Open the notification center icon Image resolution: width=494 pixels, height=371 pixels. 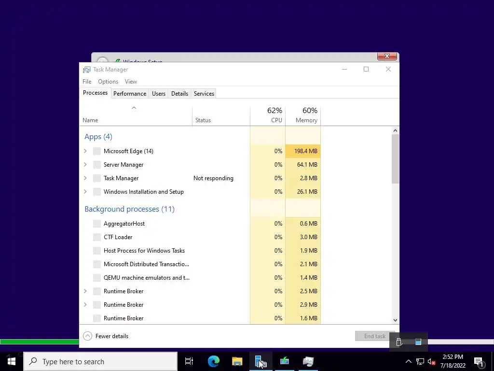click(479, 361)
